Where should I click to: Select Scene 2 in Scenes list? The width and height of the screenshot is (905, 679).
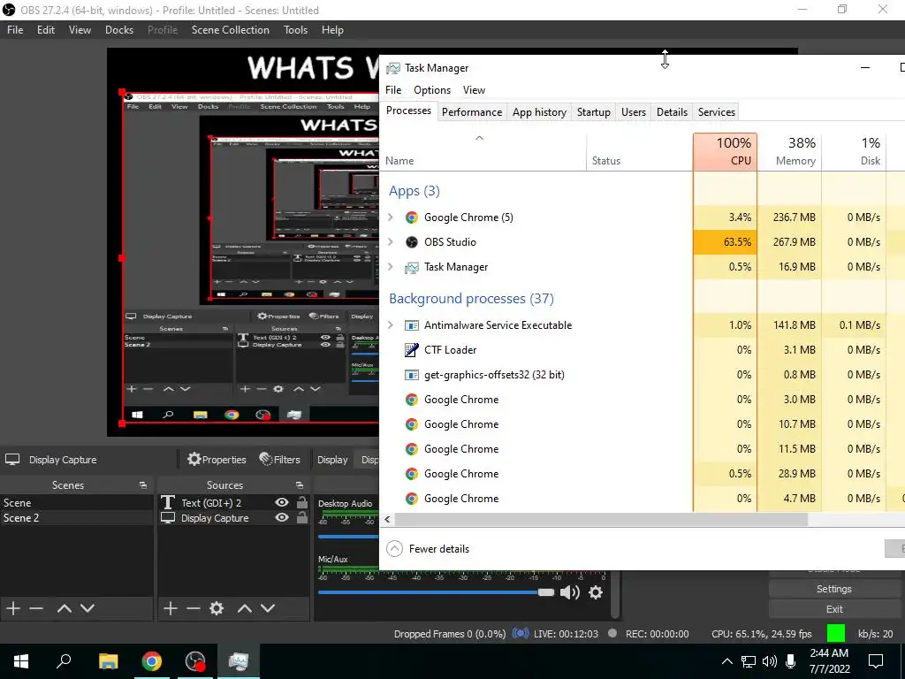pos(77,518)
